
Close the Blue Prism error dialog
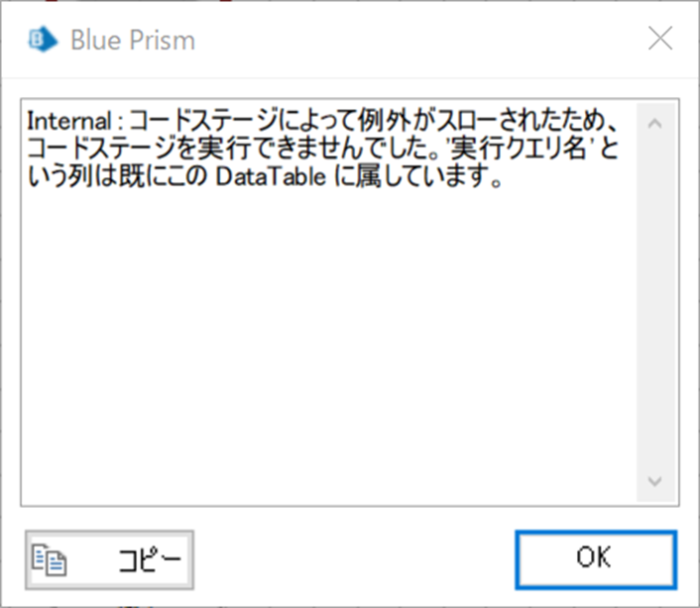pos(660,39)
